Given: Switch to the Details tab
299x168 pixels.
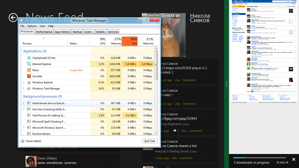Looking at the screenshot, I should coord(101,32).
